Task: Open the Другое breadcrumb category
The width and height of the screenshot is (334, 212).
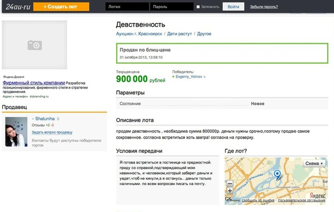Action: click(204, 34)
